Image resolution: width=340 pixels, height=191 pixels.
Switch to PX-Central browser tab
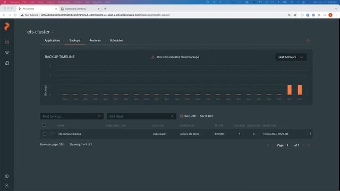click(38, 9)
